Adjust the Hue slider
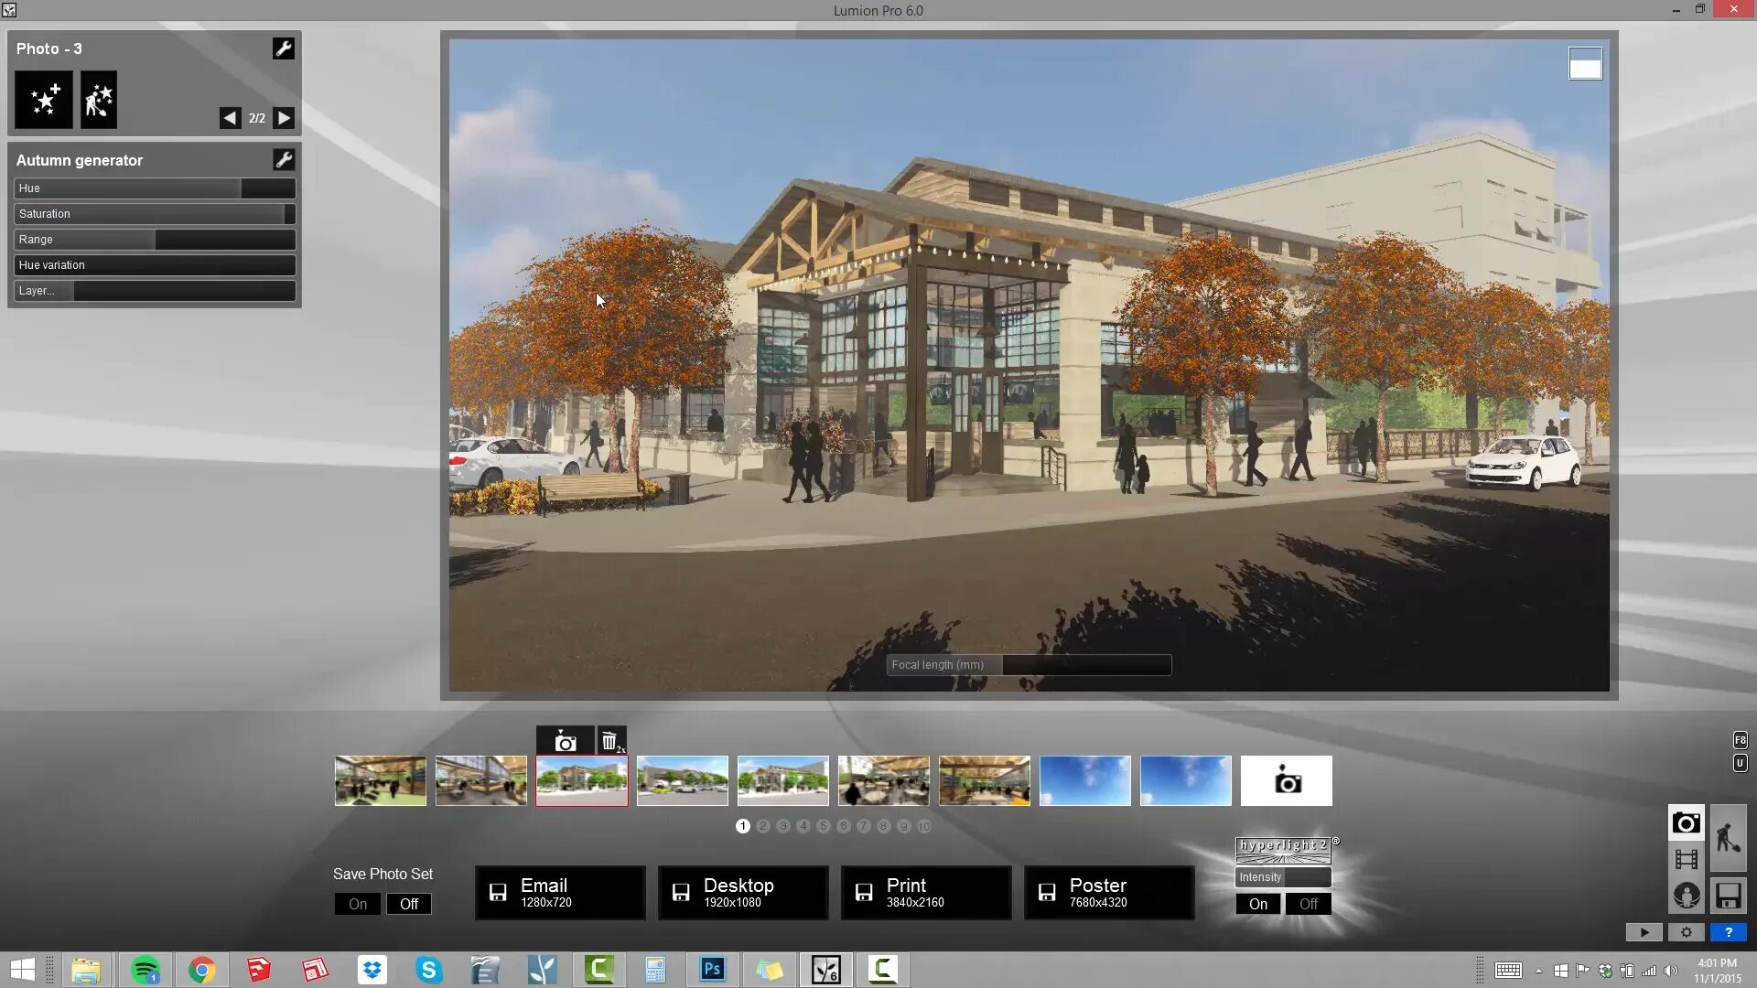This screenshot has height=988, width=1757. [x=154, y=188]
